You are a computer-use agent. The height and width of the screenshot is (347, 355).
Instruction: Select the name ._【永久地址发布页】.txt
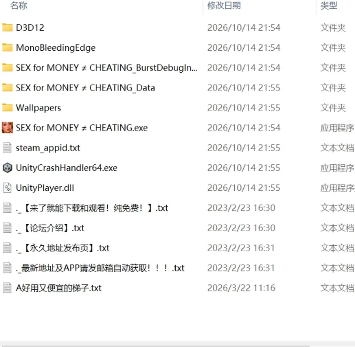point(62,248)
